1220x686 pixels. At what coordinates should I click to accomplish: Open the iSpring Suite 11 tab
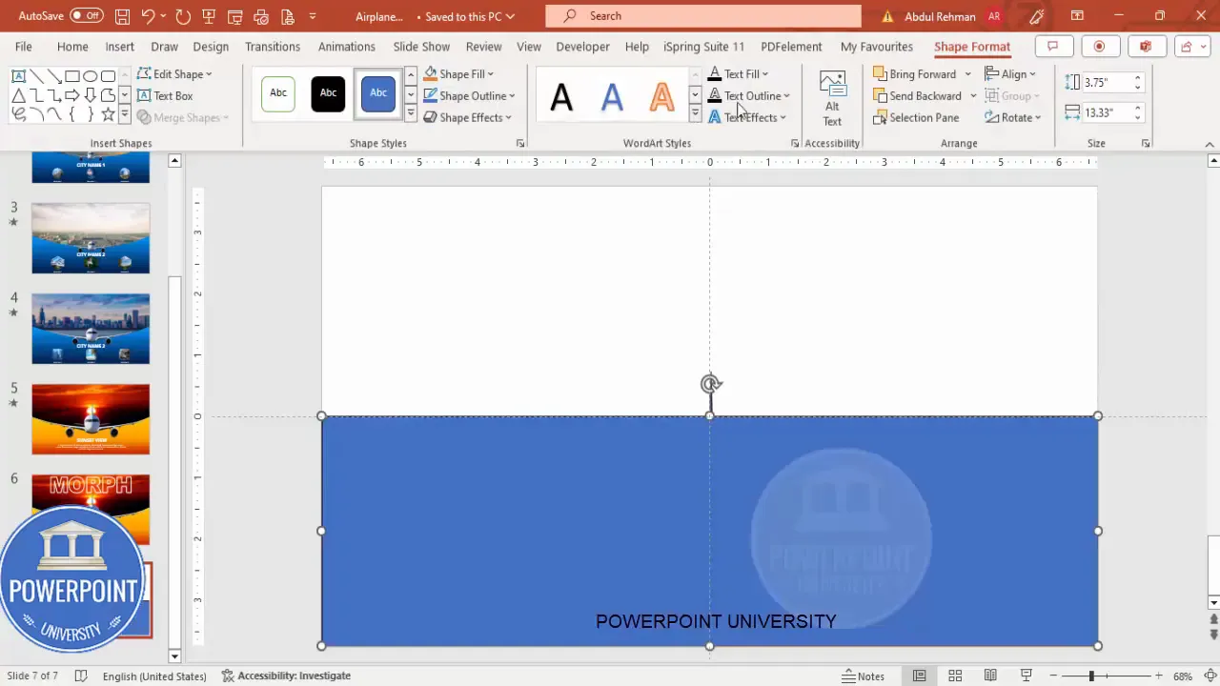703,46
